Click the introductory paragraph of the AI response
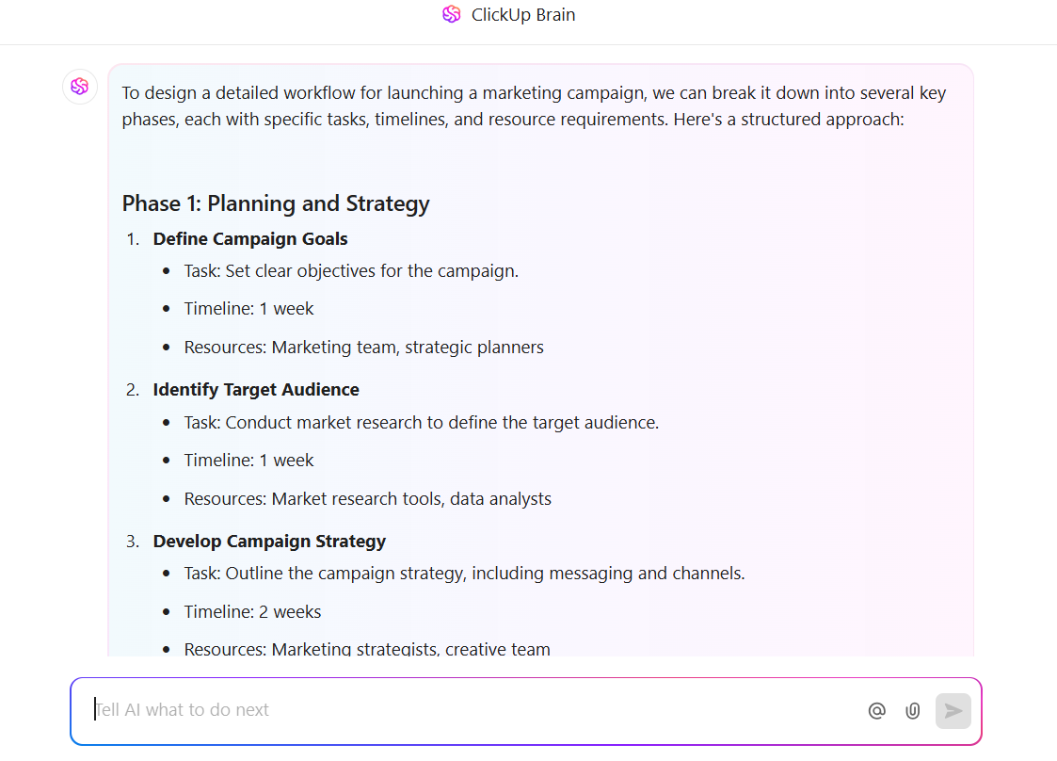1057x761 pixels. tap(534, 105)
